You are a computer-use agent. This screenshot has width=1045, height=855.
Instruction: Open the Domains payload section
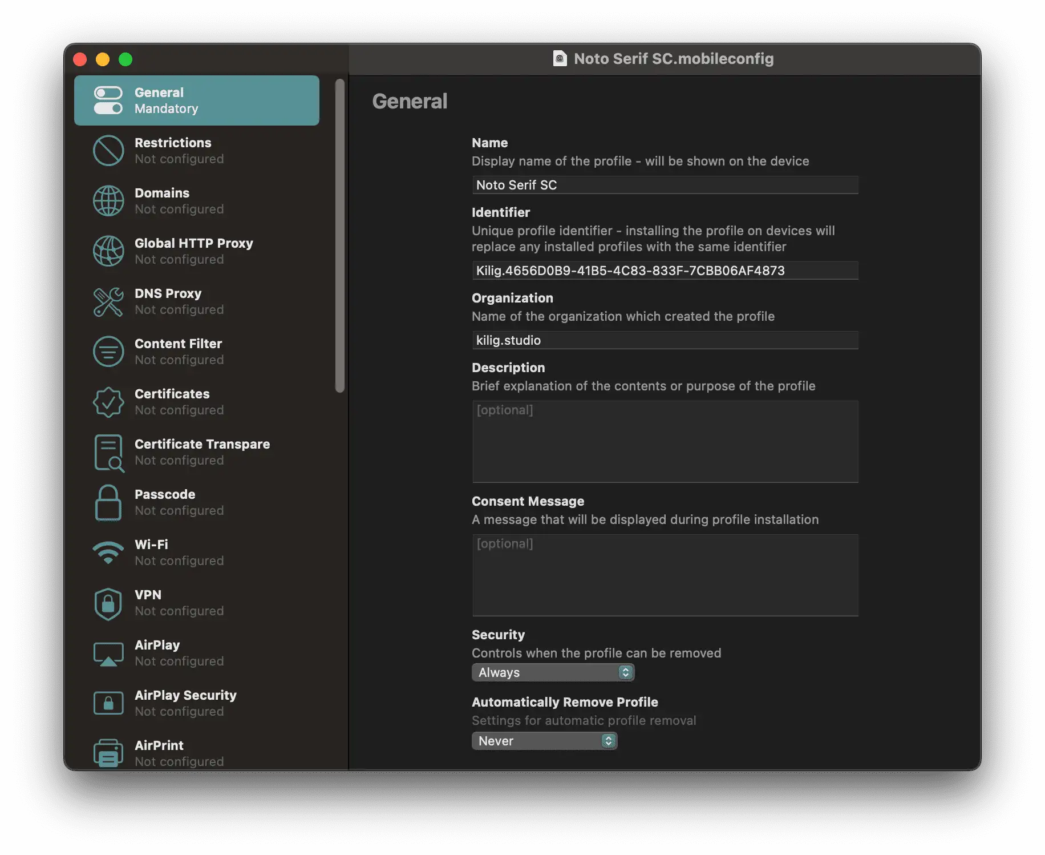[x=197, y=201]
